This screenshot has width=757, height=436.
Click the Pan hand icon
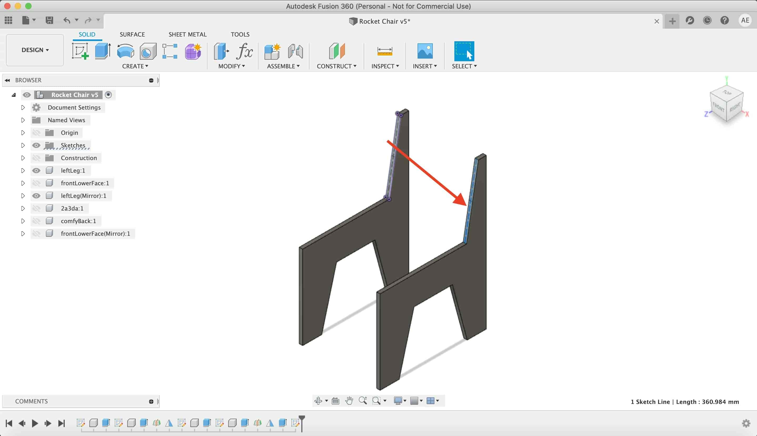coord(349,401)
